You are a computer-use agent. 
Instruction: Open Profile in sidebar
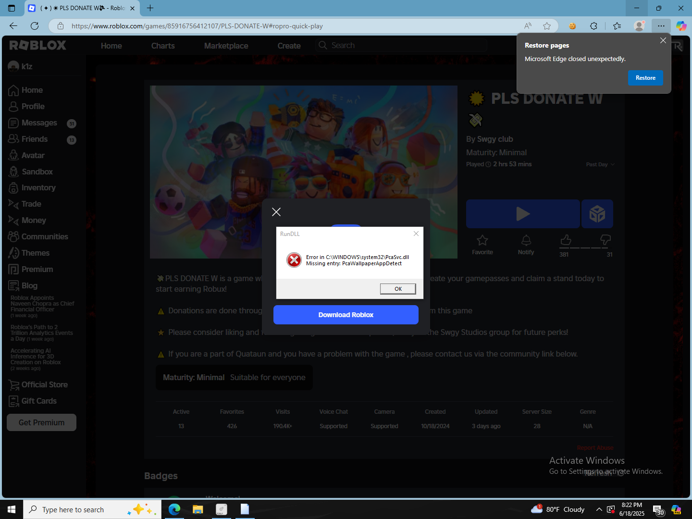point(27,106)
